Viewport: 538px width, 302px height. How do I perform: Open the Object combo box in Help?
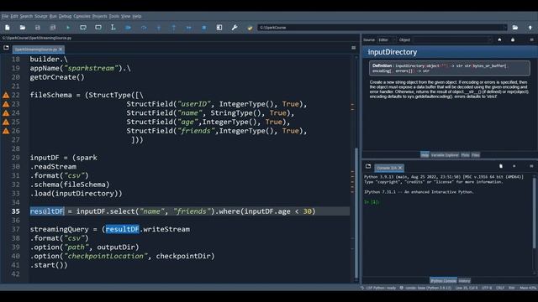(x=452, y=39)
